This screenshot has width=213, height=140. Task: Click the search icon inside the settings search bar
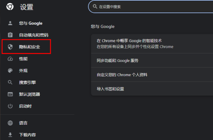coord(95,7)
